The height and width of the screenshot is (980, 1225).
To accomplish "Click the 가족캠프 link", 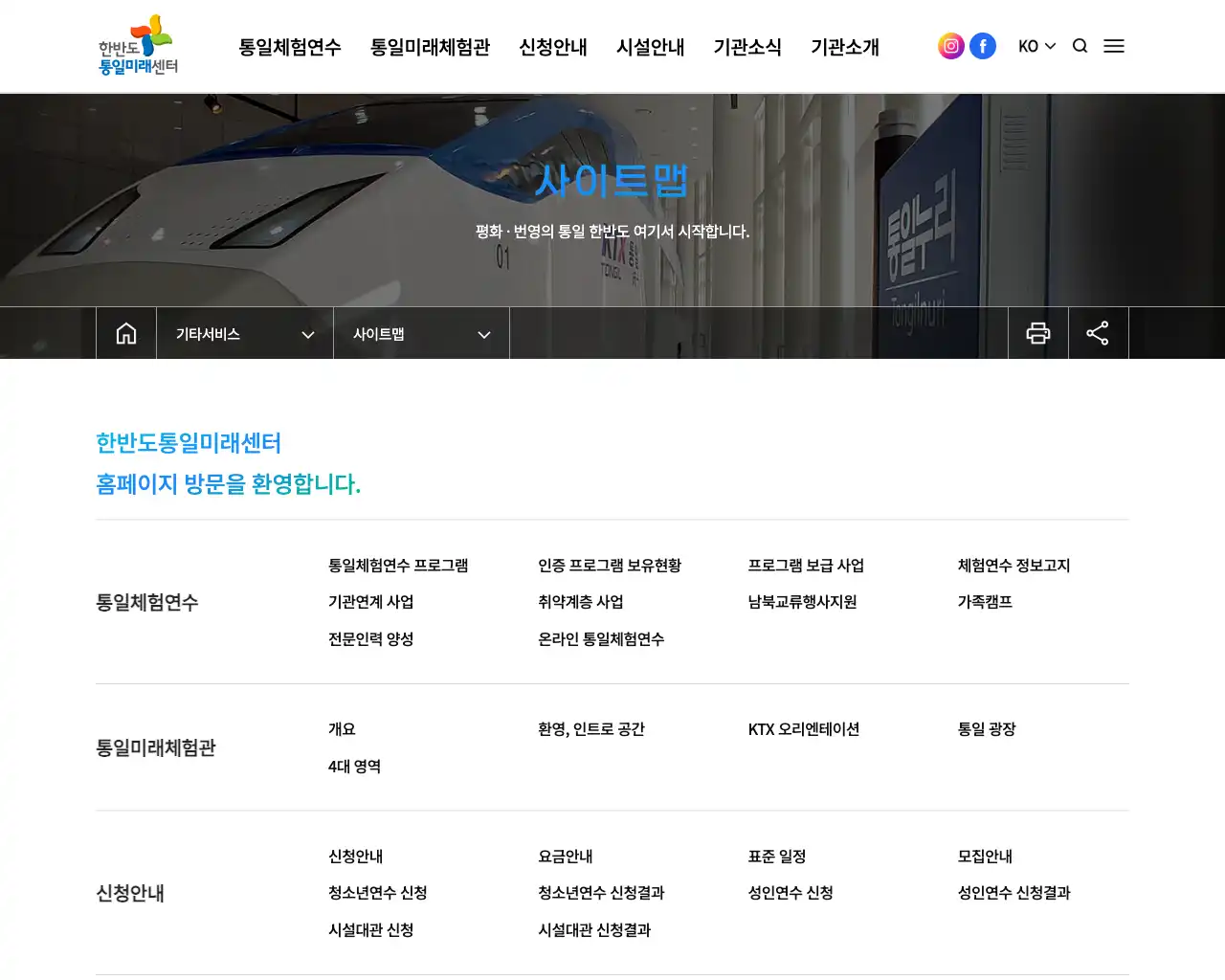I will click(986, 601).
